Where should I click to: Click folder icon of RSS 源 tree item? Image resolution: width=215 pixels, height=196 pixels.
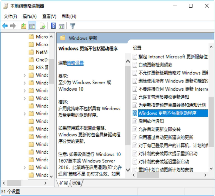[31, 67]
